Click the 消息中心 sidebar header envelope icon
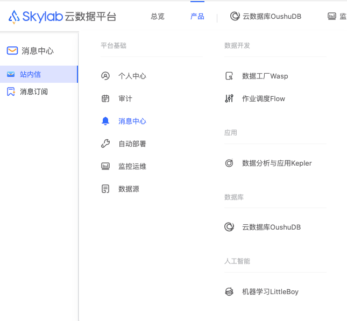The width and height of the screenshot is (347, 321). tap(12, 51)
